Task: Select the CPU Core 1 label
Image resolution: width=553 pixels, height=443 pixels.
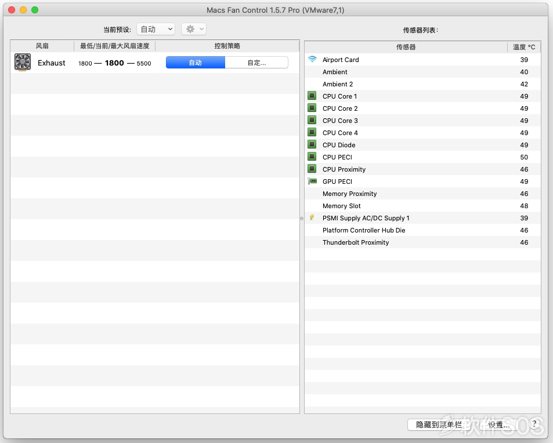Action: 339,96
